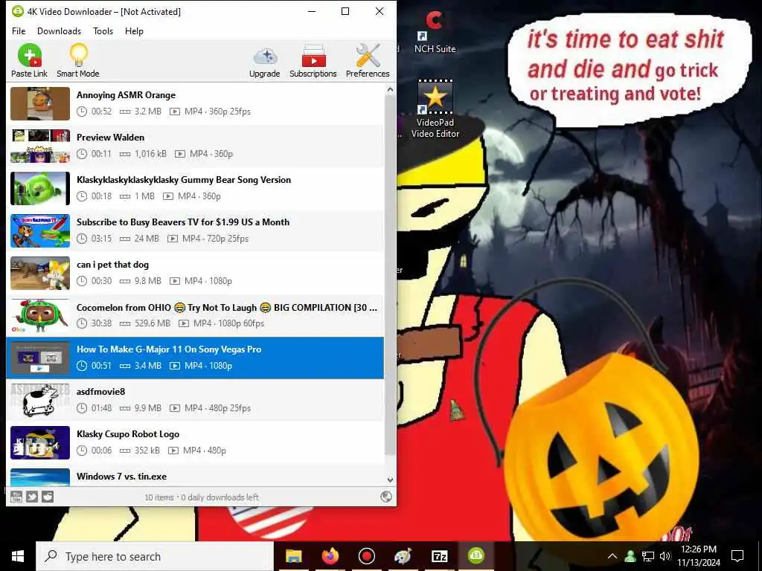Viewport: 762px width, 571px height.
Task: Click the vertical scrollbar thumb
Action: tap(390, 275)
